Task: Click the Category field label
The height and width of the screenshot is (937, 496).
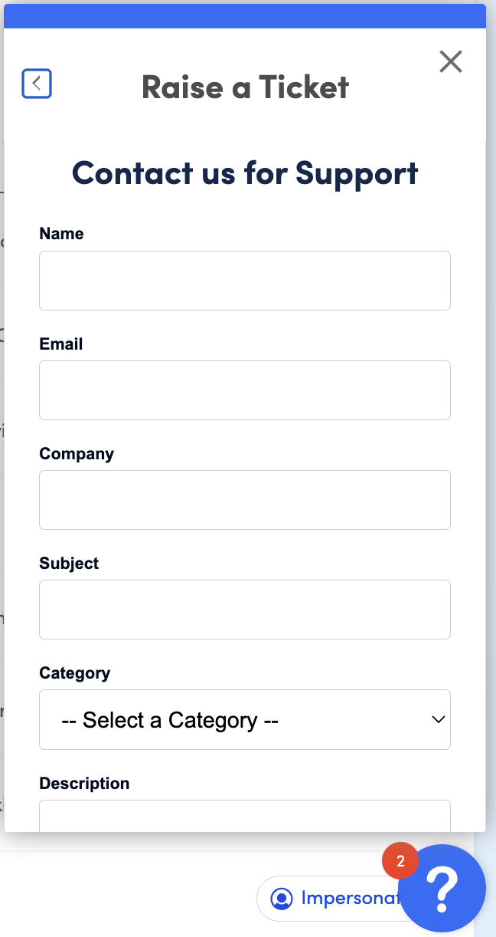Action: click(75, 672)
